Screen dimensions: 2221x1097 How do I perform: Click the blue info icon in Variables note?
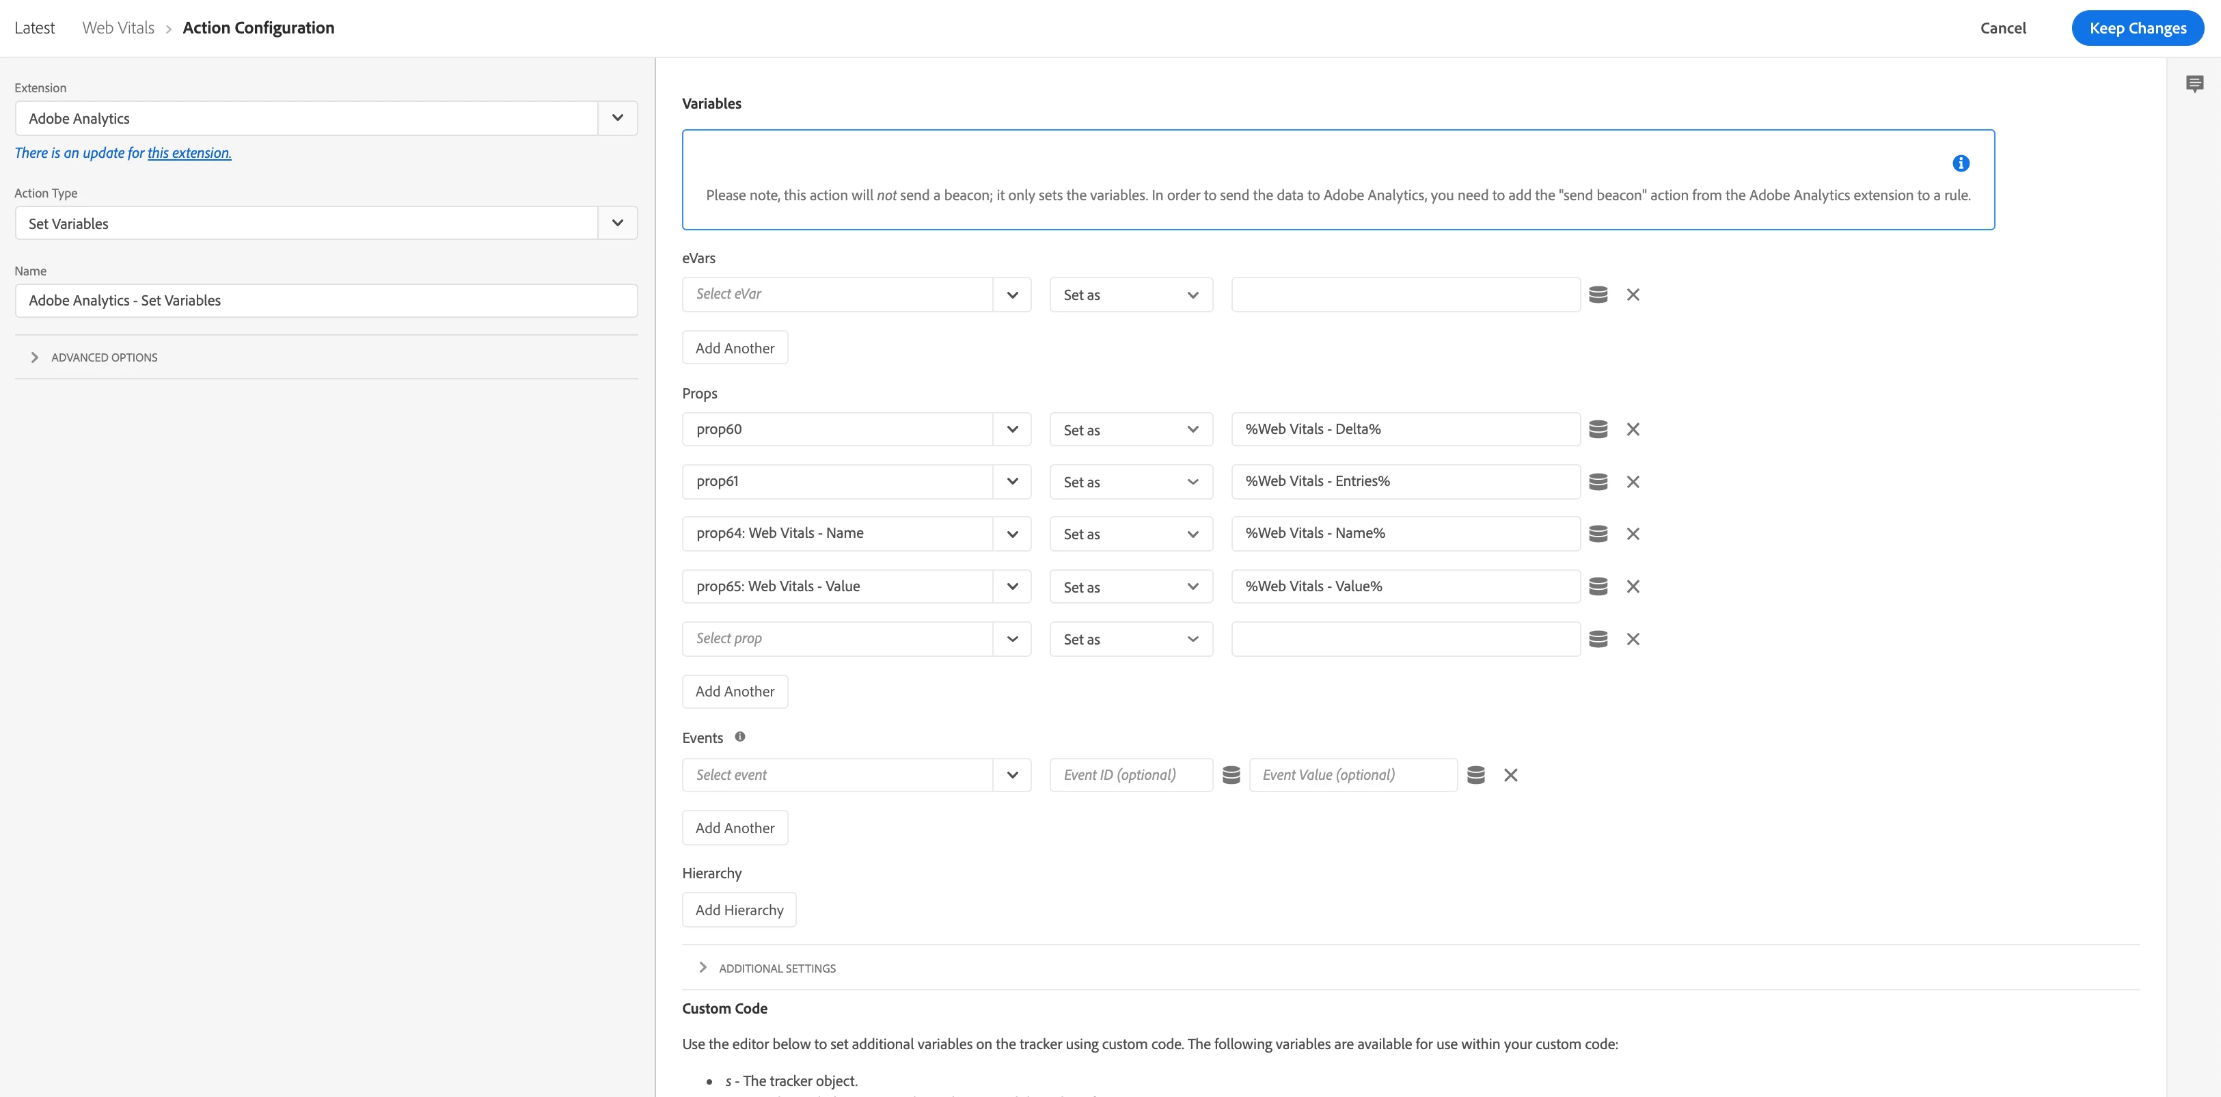[x=1960, y=163]
